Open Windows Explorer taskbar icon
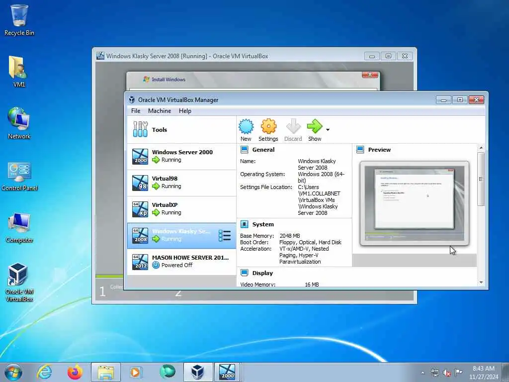 click(x=106, y=372)
